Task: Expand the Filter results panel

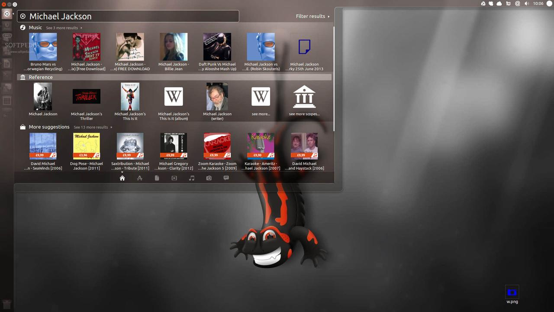Action: (x=312, y=16)
